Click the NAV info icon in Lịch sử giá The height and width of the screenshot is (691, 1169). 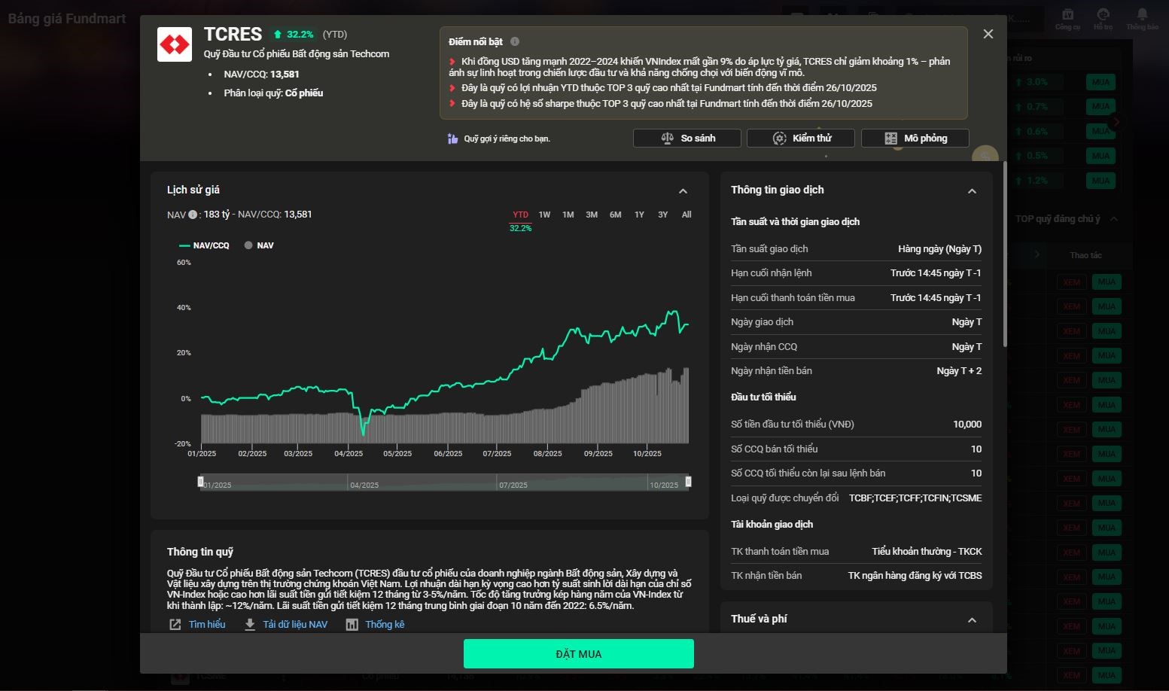pos(193,215)
